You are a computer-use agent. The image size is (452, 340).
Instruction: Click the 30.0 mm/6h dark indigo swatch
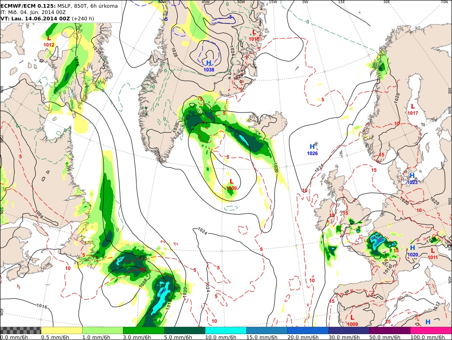pos(349,331)
